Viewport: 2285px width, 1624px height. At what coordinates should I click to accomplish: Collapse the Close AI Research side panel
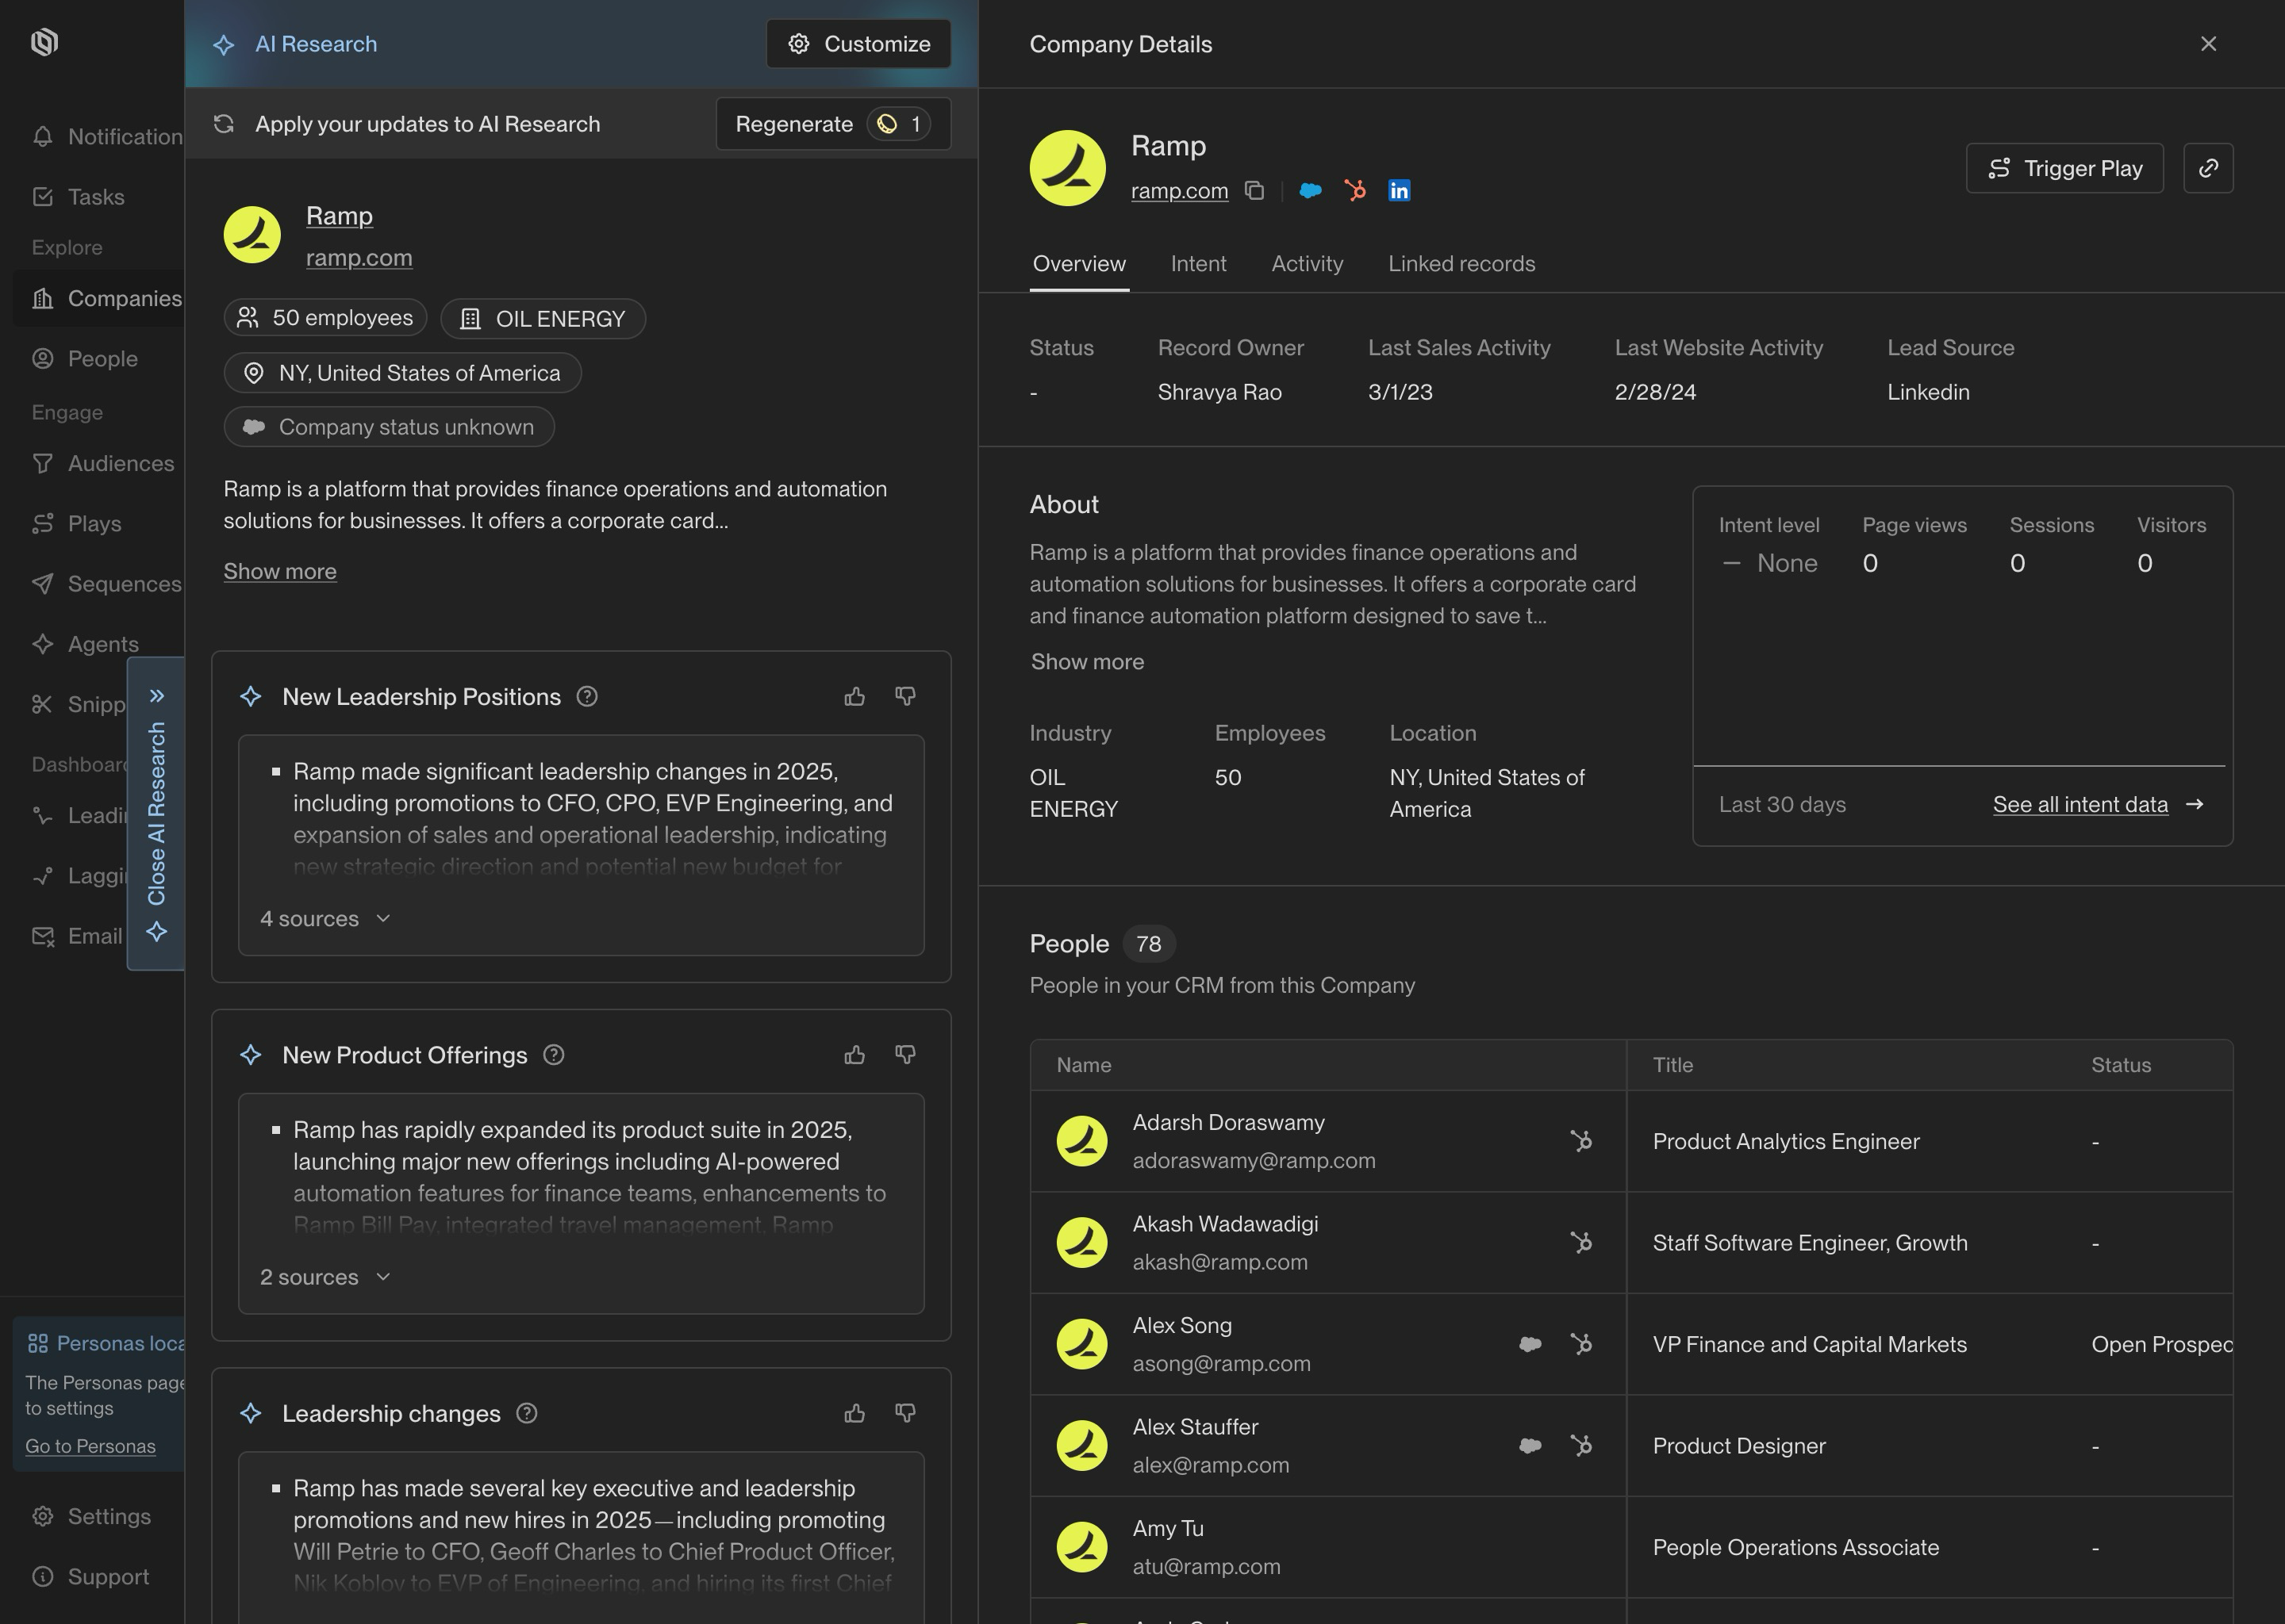[x=156, y=812]
